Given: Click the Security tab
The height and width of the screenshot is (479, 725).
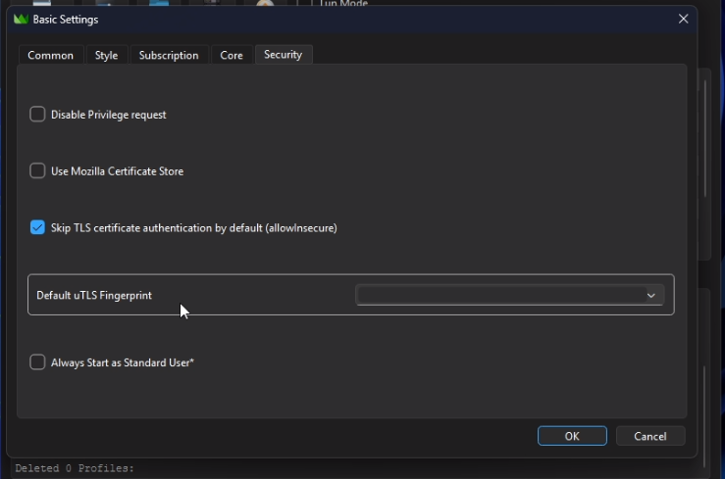Looking at the screenshot, I should click(x=283, y=55).
